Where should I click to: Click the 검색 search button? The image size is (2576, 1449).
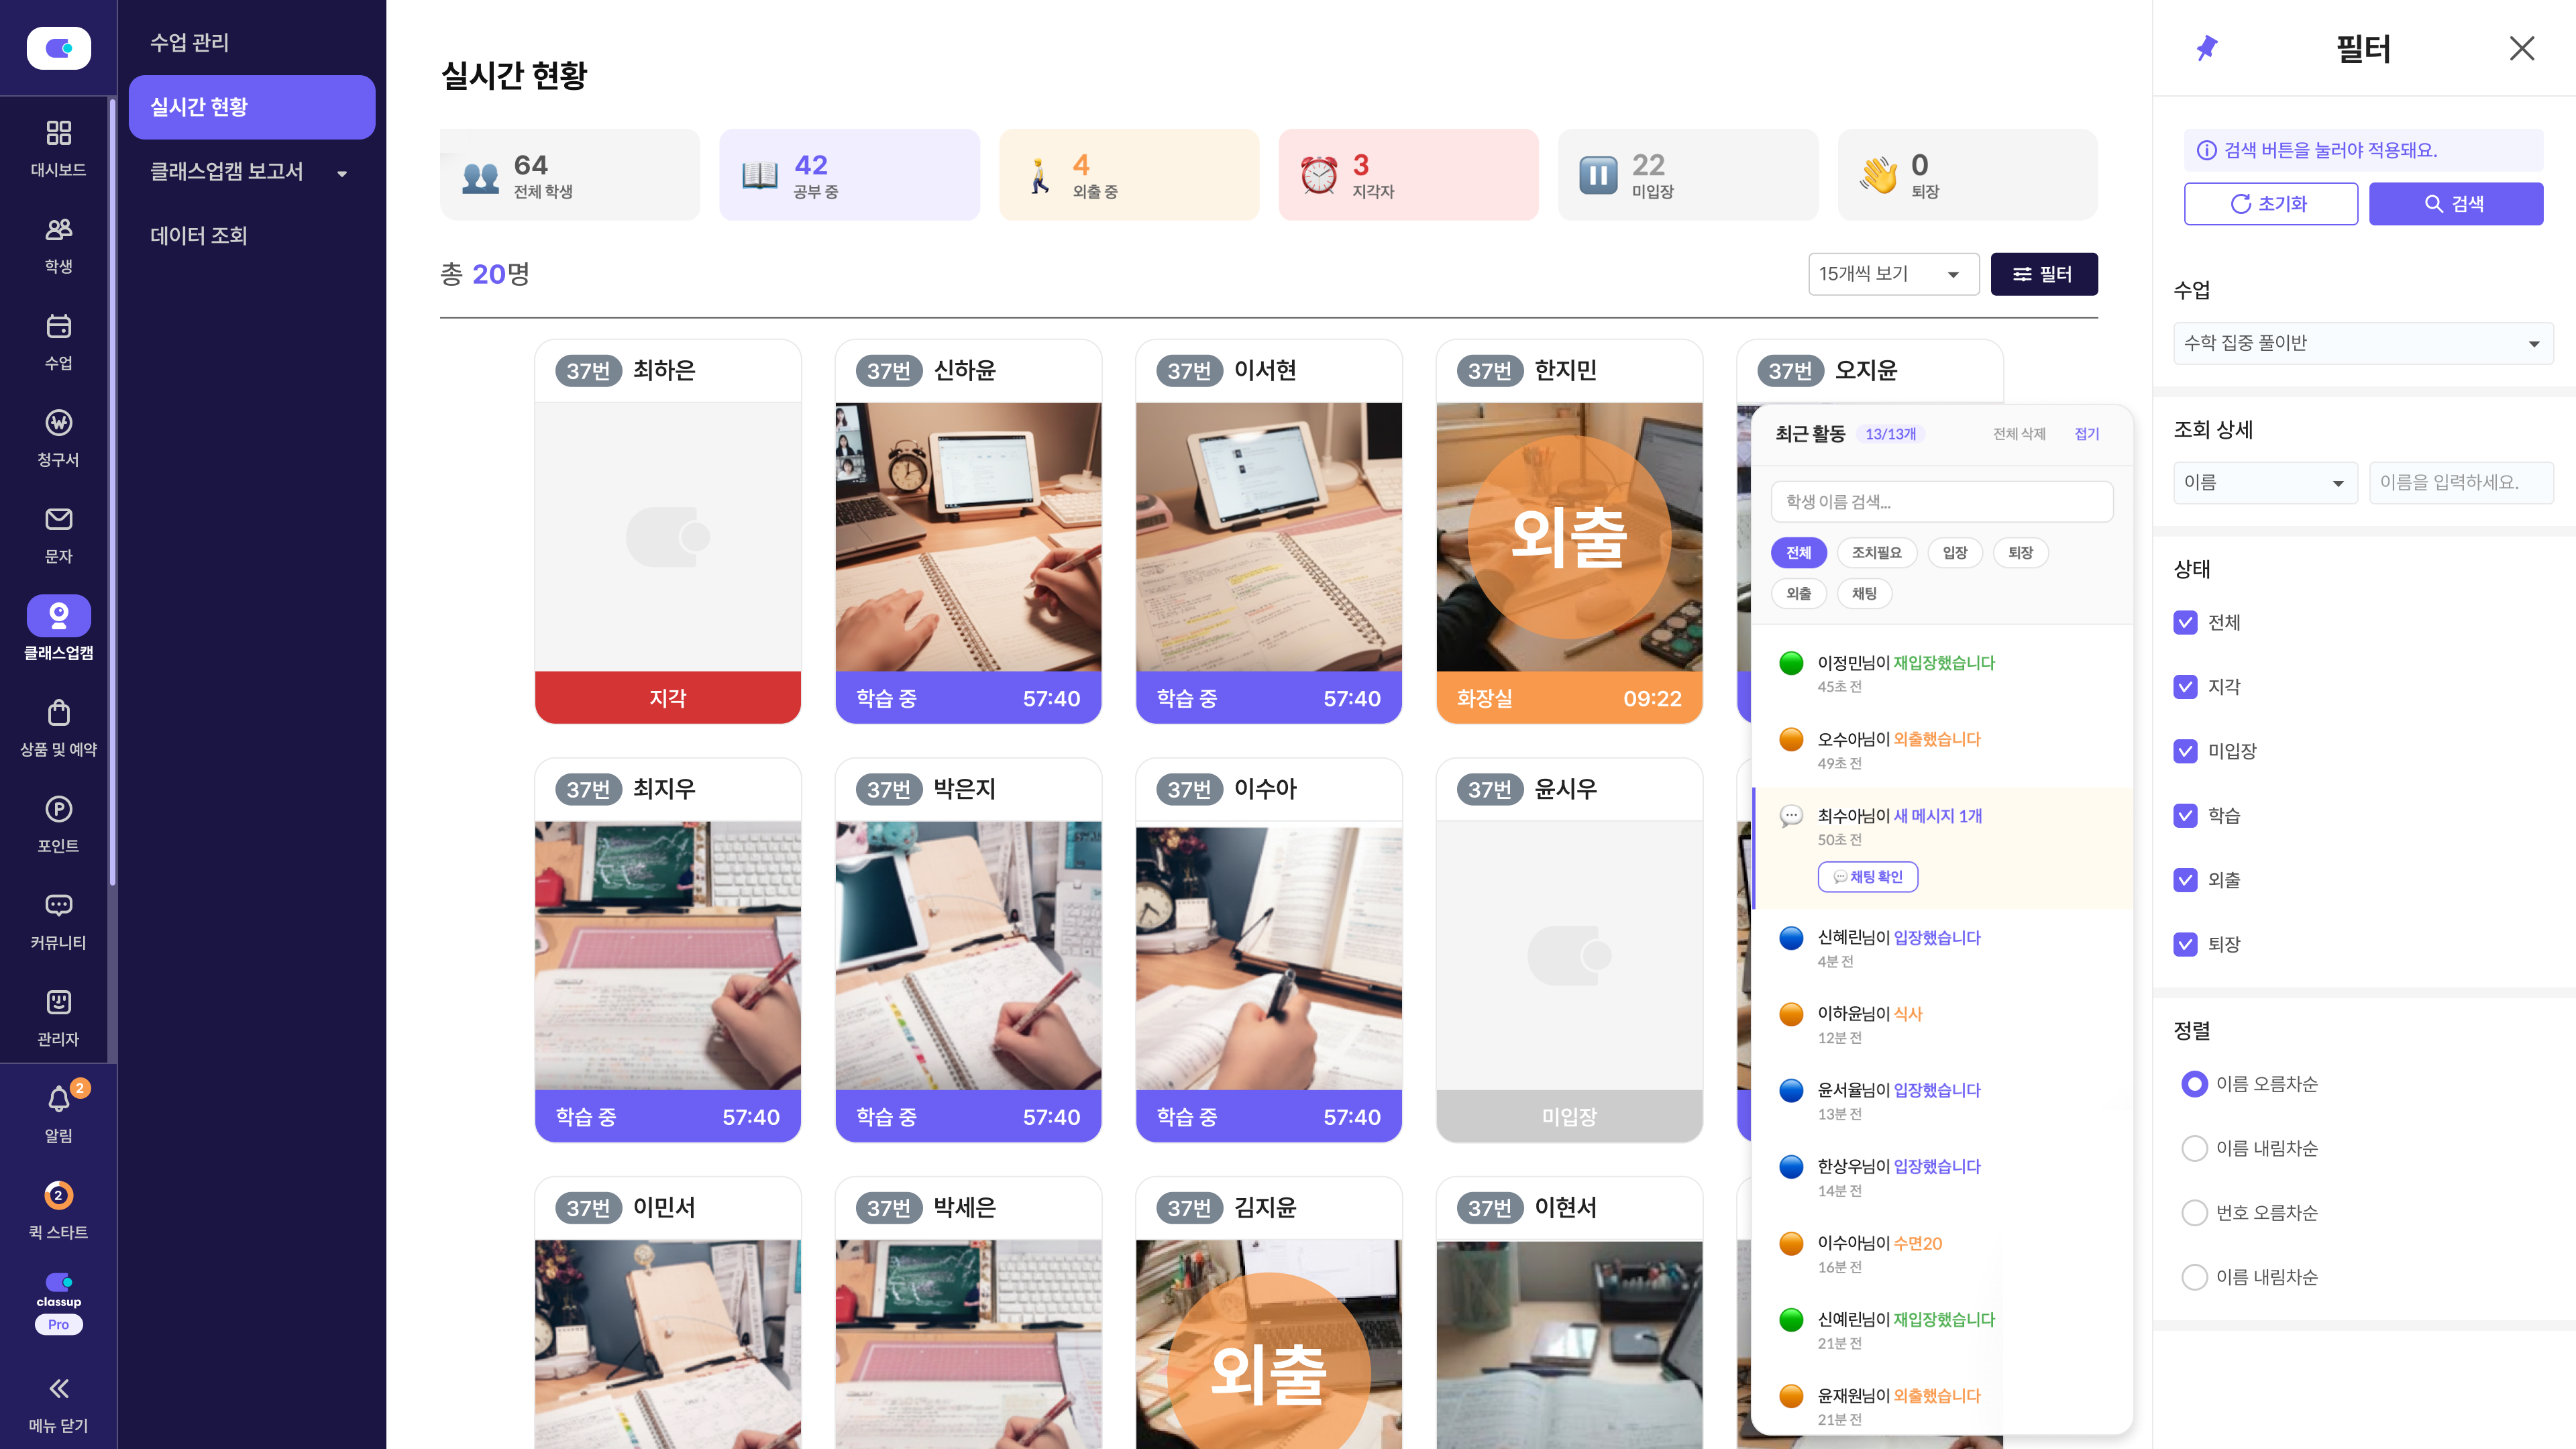tap(2455, 204)
